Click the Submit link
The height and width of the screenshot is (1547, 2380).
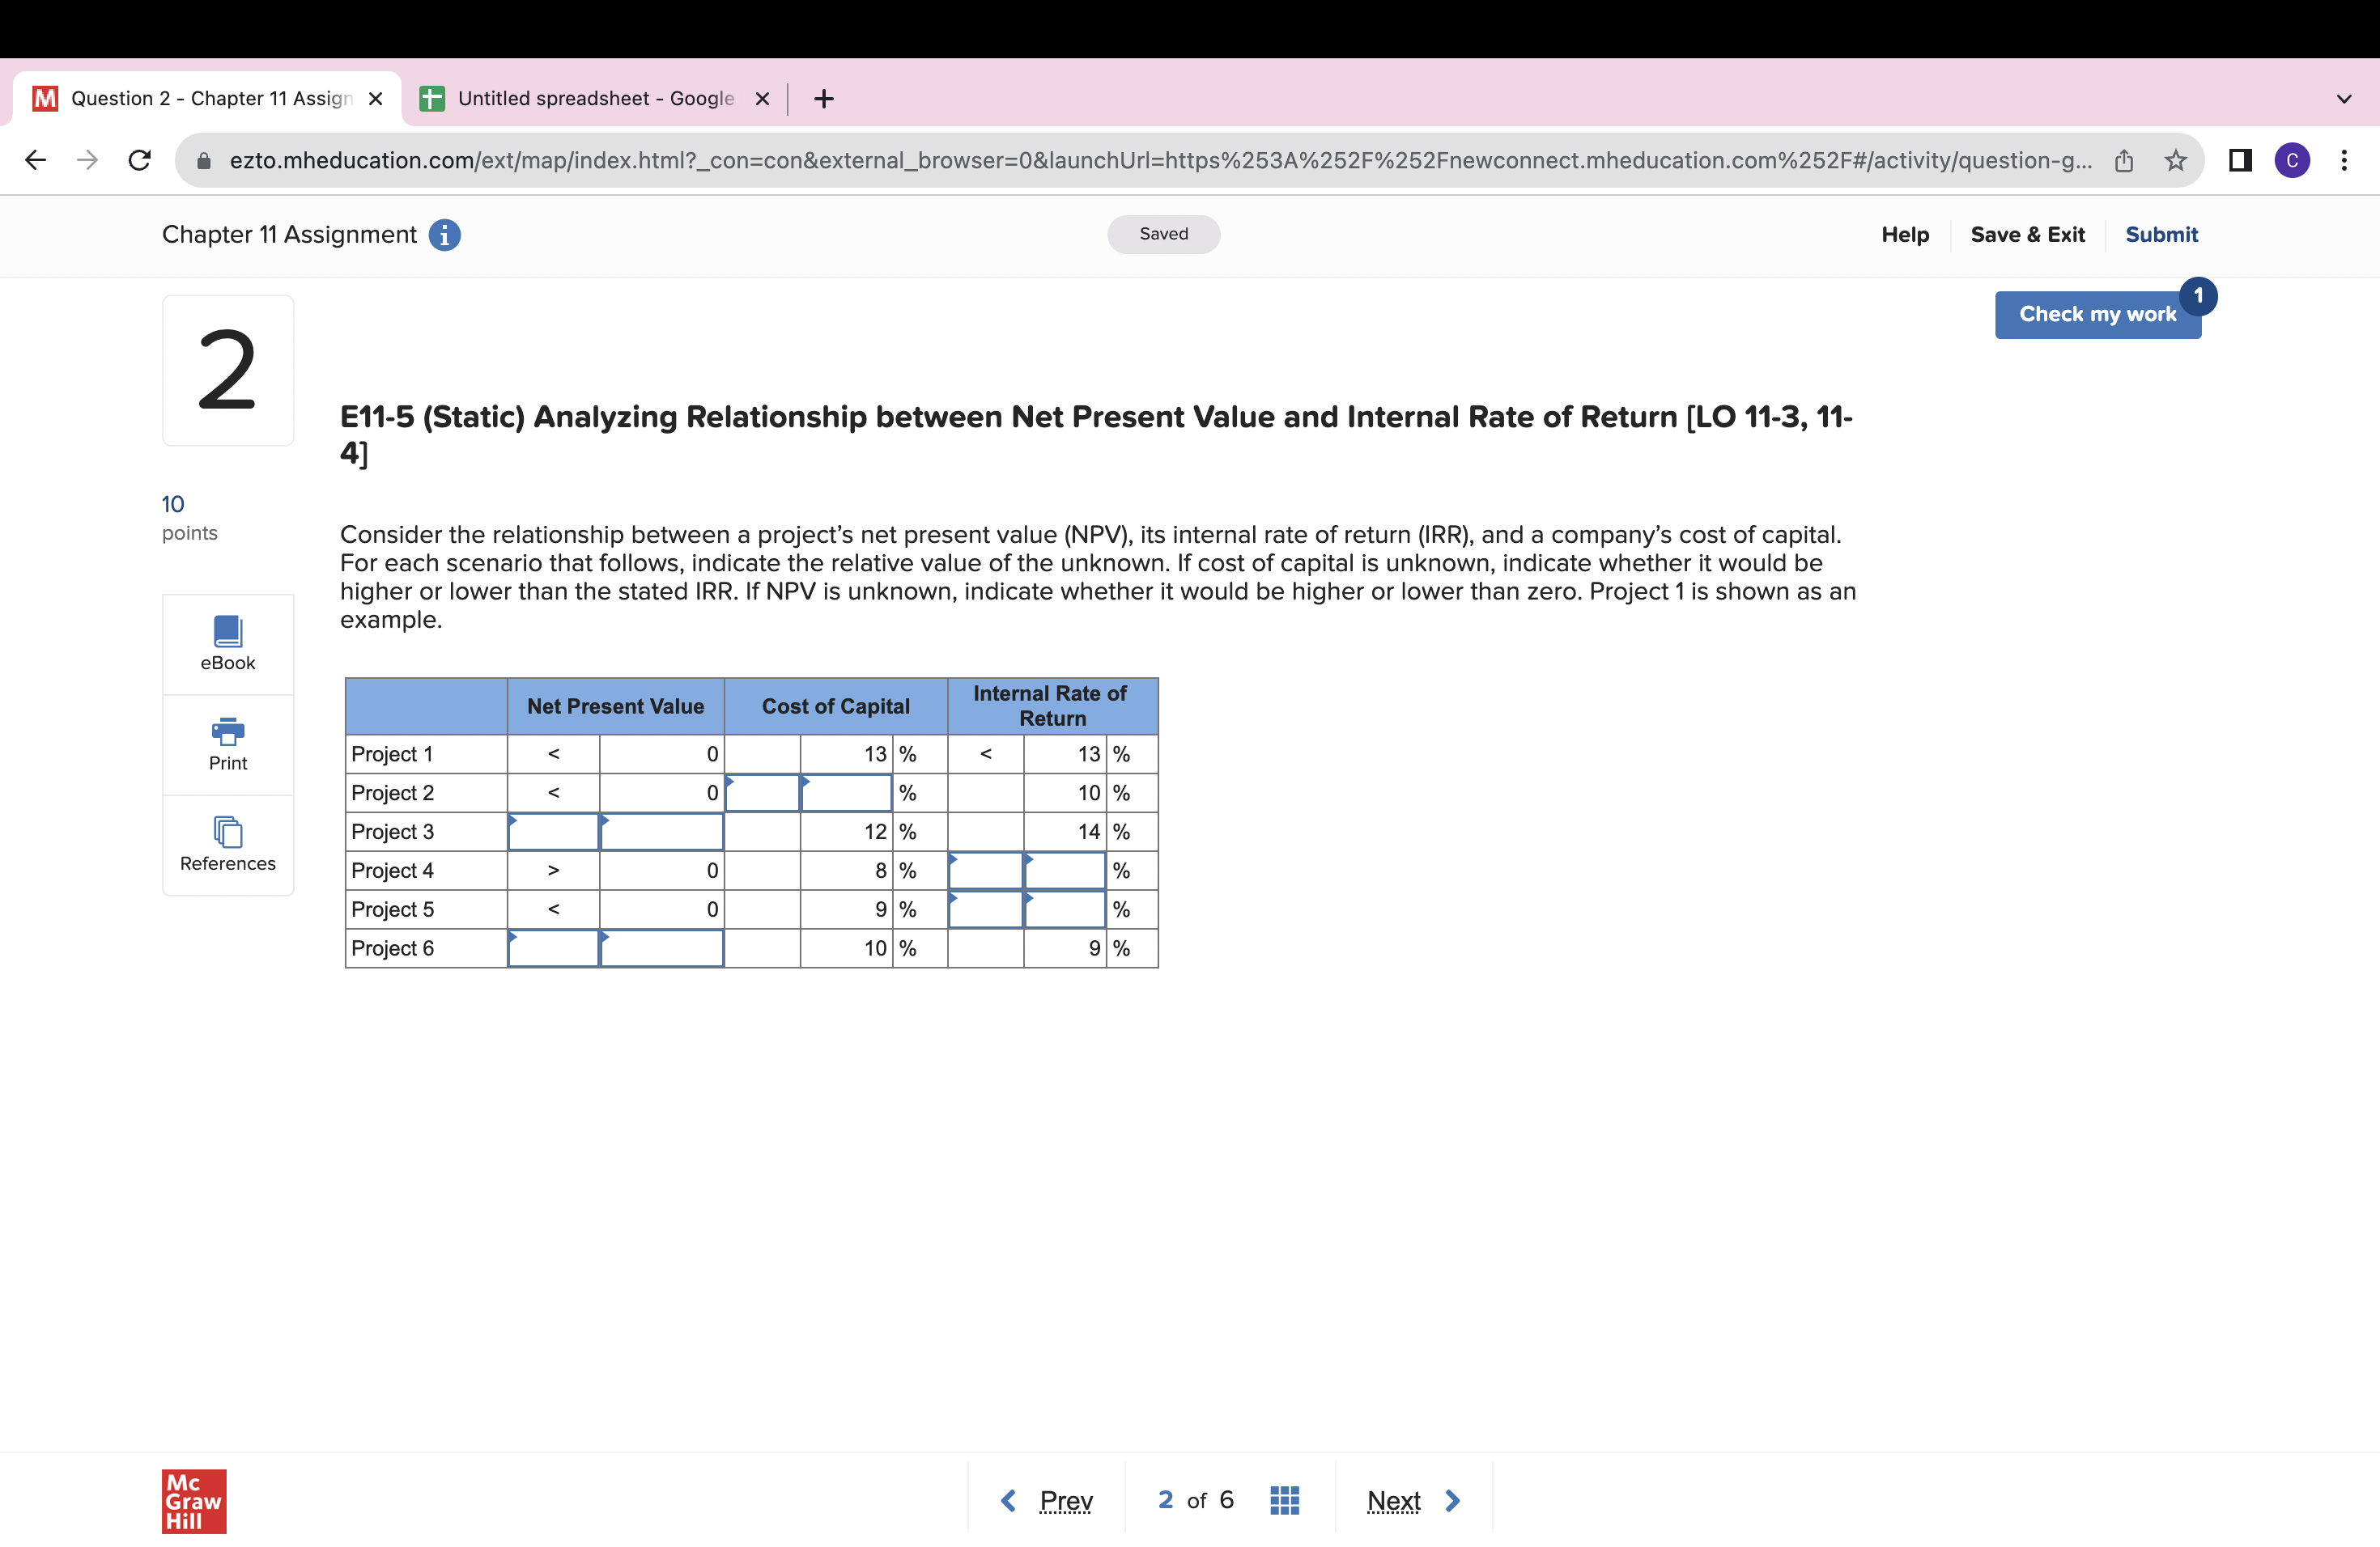[2161, 235]
